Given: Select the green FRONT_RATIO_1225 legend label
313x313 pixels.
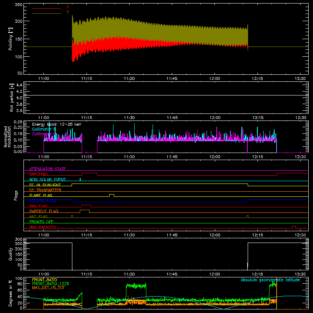Looking at the screenshot, I should pos(51,284).
